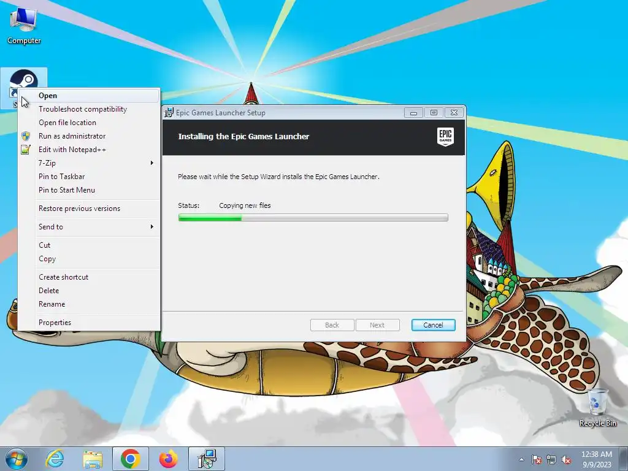Click the Epic Games Launcher Setup title text
The image size is (628, 471).
tap(221, 113)
